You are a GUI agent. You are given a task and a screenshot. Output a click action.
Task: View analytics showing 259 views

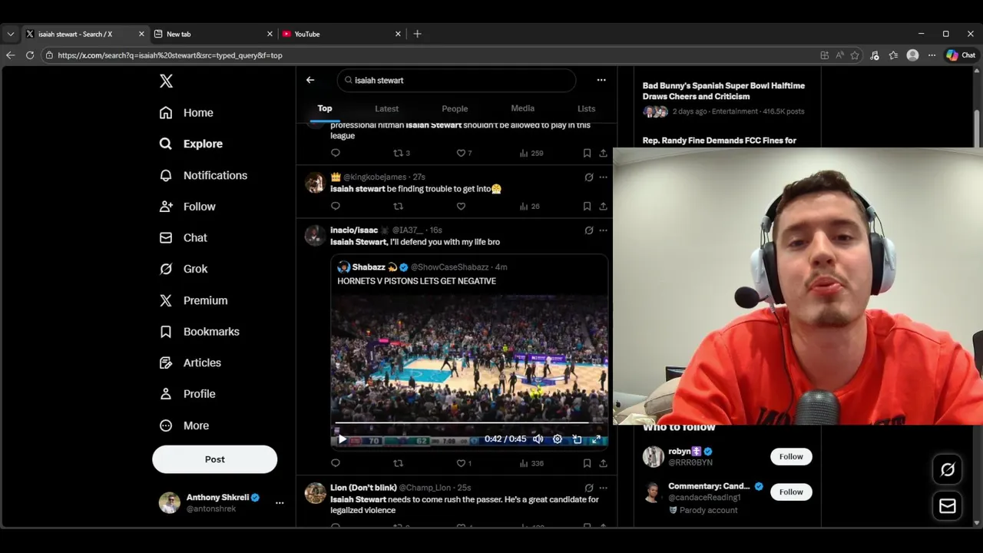531,153
